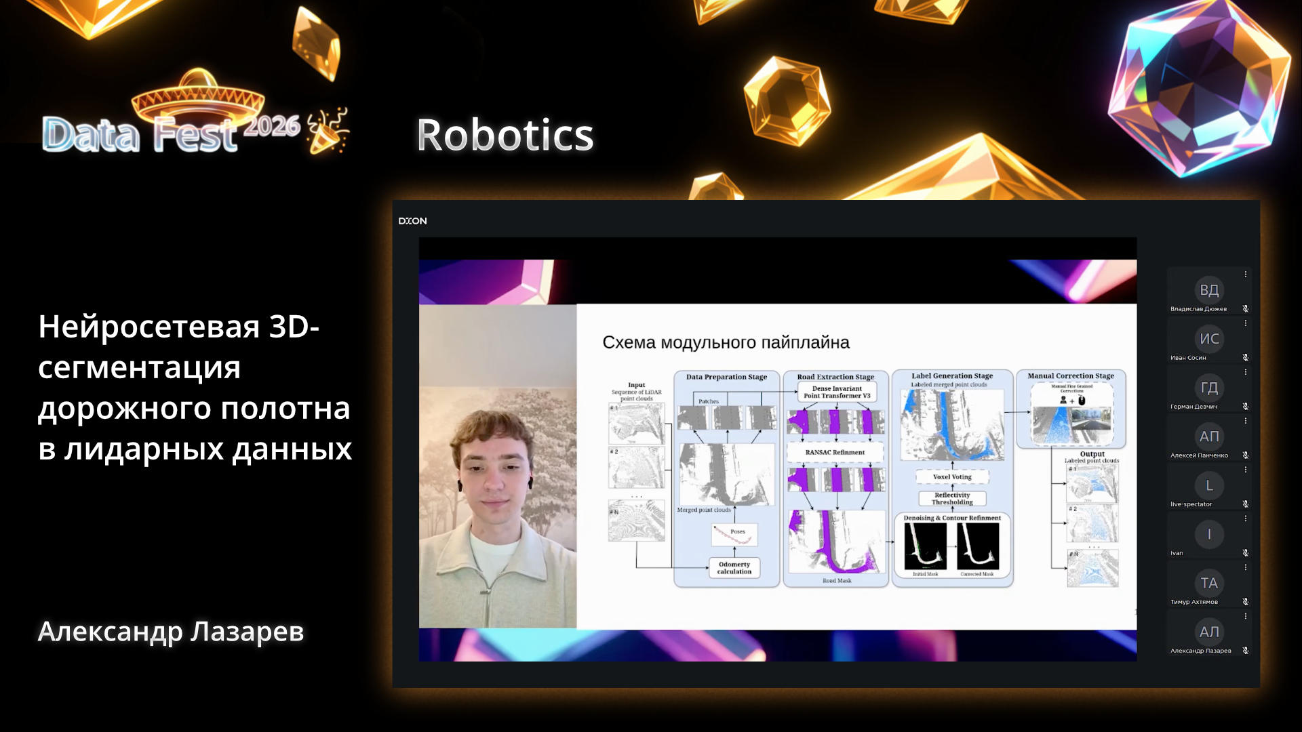Select the ГД avatar of Герман Девчич
Viewport: 1302px width, 732px height.
(x=1209, y=388)
